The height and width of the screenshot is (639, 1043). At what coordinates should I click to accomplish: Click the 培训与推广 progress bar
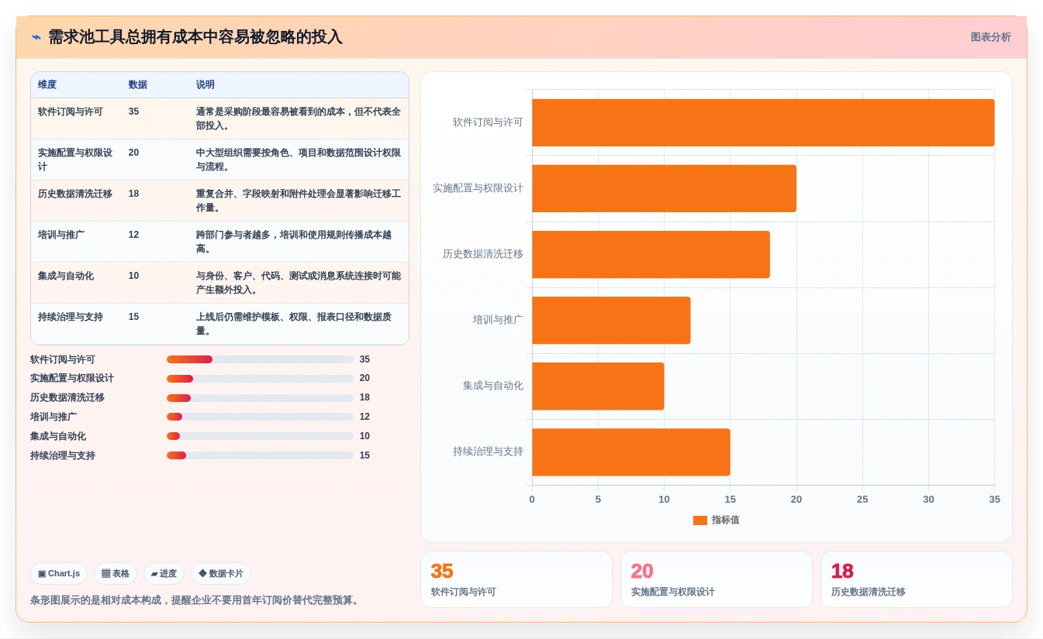(260, 417)
